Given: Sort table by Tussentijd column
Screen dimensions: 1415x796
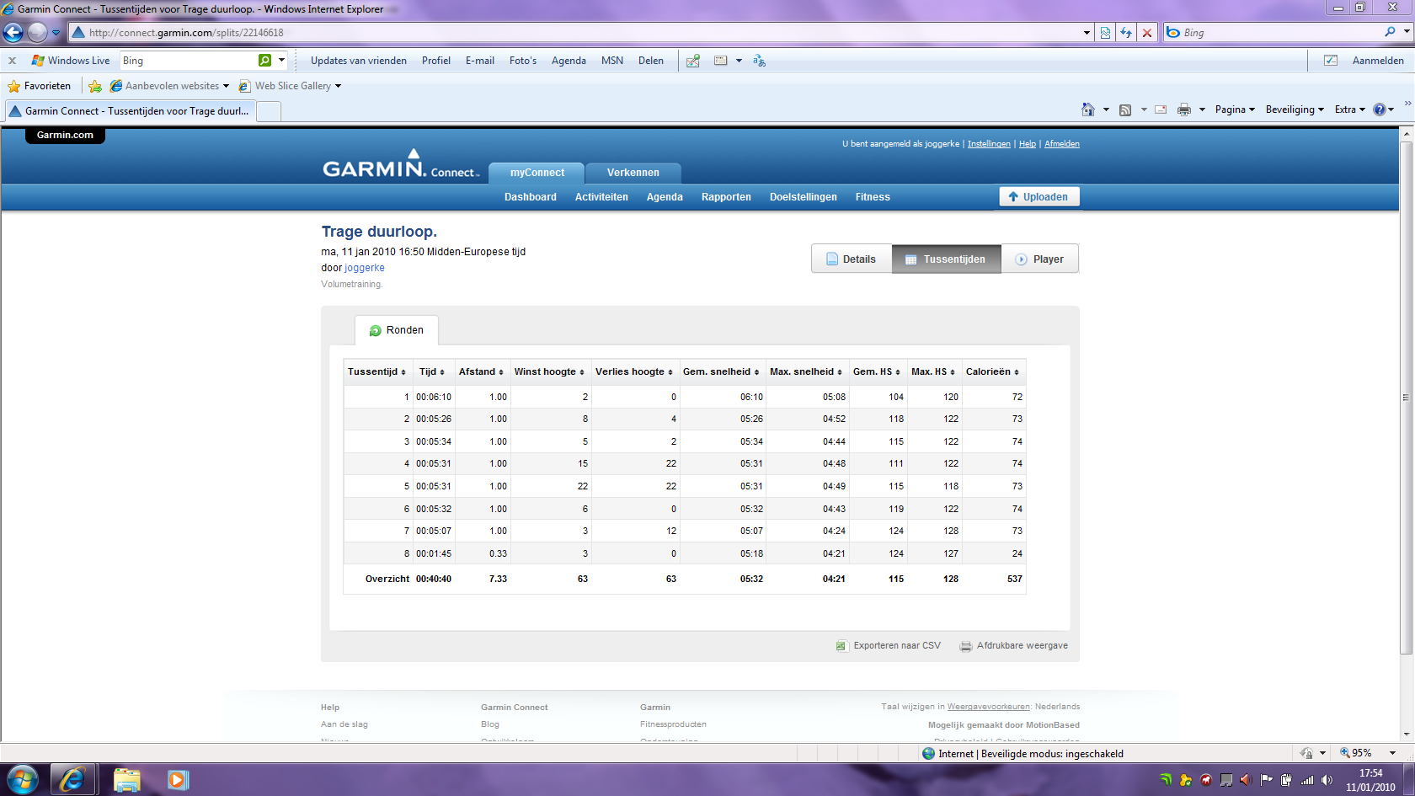Looking at the screenshot, I should click(376, 371).
